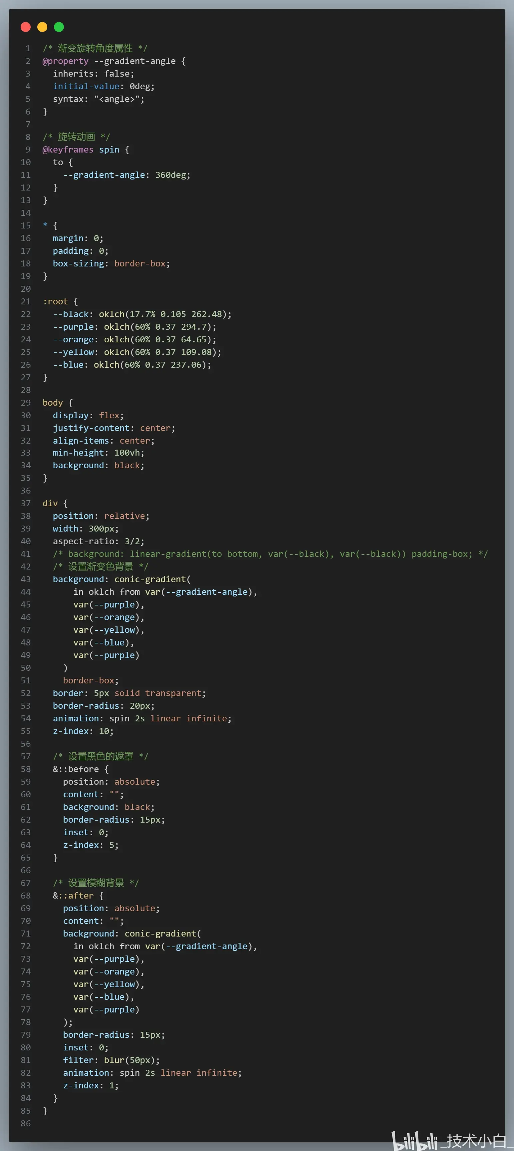The image size is (514, 1151).
Task: Click the box-sizing property line
Action: pos(111,264)
